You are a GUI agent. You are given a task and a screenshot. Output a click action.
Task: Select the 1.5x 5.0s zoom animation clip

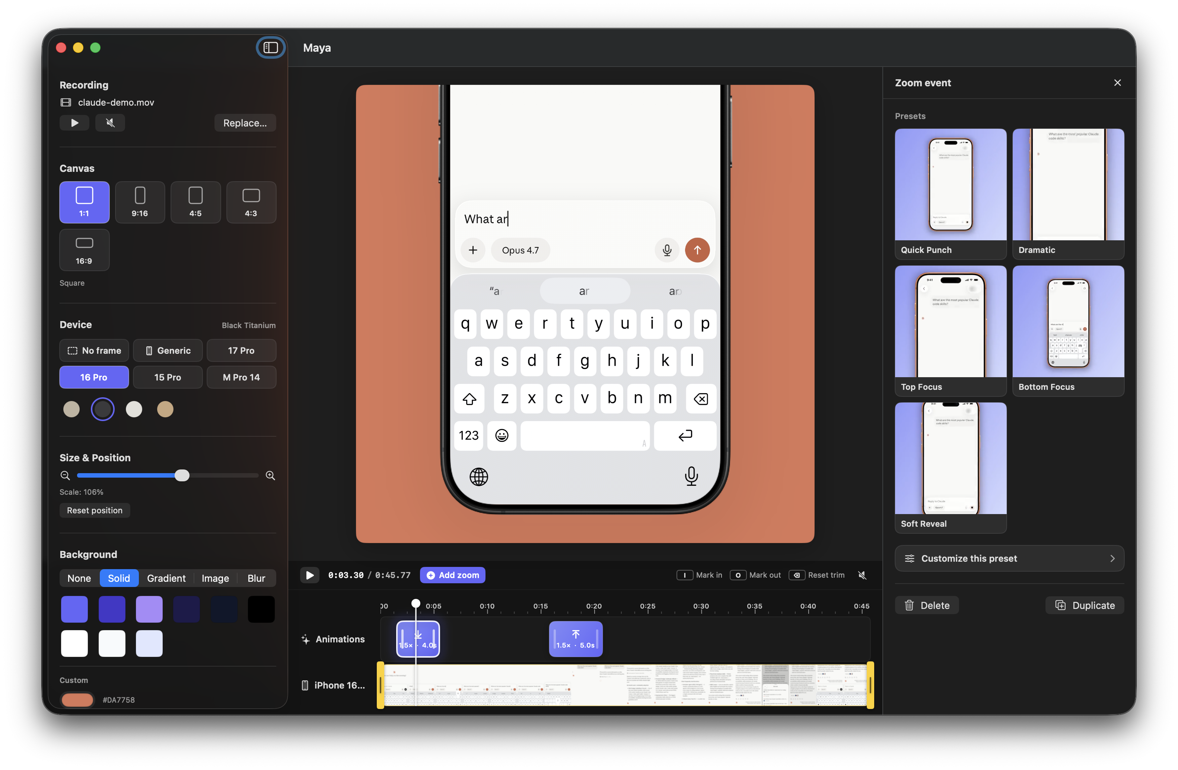coord(576,638)
